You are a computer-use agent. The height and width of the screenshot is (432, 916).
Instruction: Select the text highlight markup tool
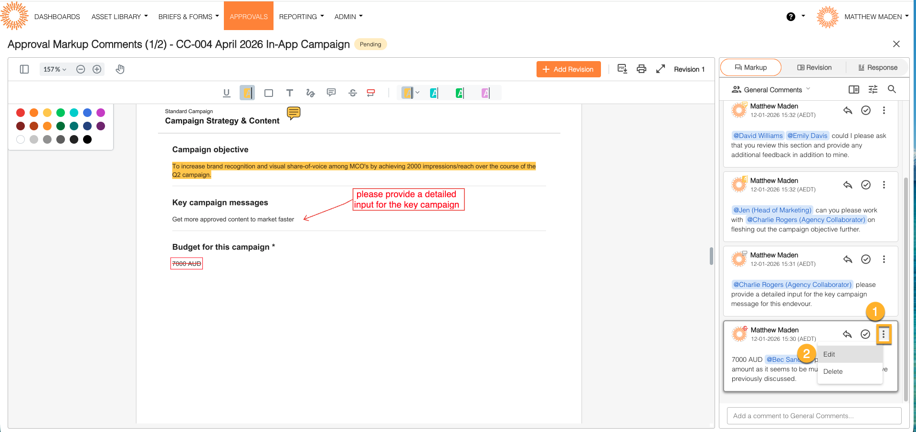[x=247, y=93]
